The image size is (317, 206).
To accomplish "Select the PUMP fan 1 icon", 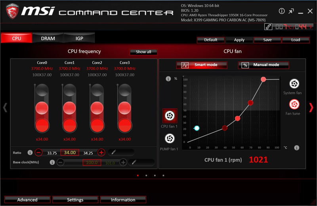I will pos(170,138).
